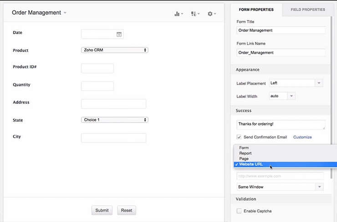The height and width of the screenshot is (222, 337).
Task: Edit the Thanks for ordering message box
Action: [x=281, y=125]
